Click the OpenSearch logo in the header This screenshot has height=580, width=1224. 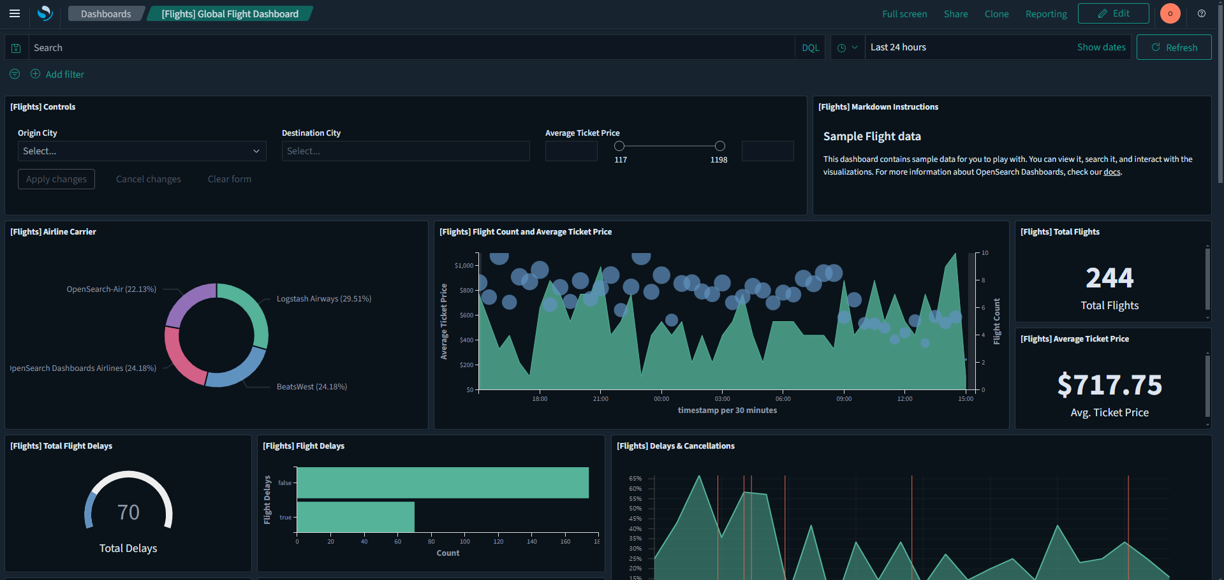coord(45,13)
